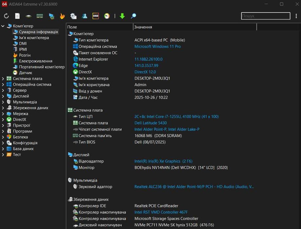Open the Intel Core i7-1255U CPU link
This screenshot has width=301, height=229.
[177, 116]
